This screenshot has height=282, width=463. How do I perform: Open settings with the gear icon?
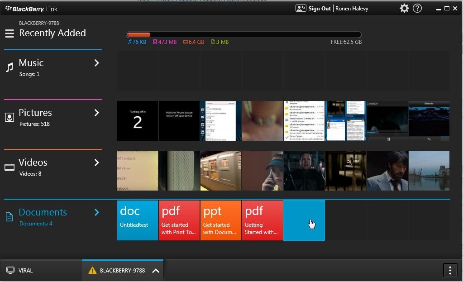coord(404,8)
